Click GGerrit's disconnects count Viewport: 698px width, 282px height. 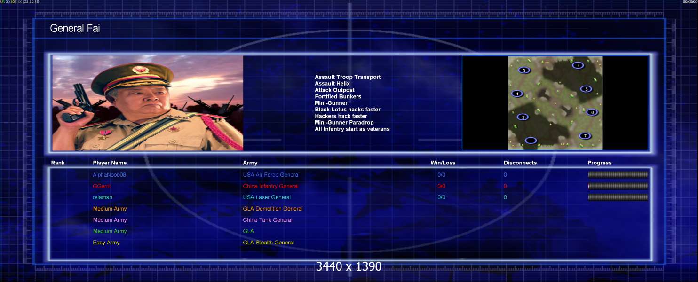click(505, 186)
